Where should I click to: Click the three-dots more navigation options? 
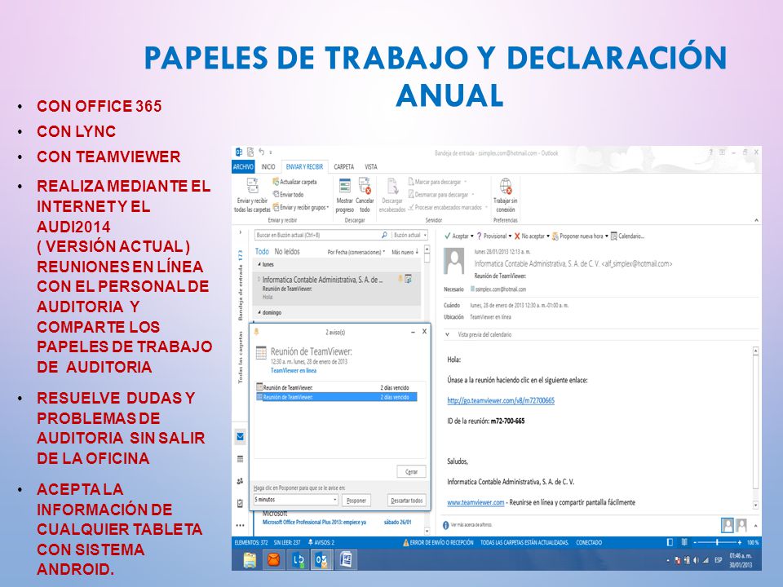240,525
